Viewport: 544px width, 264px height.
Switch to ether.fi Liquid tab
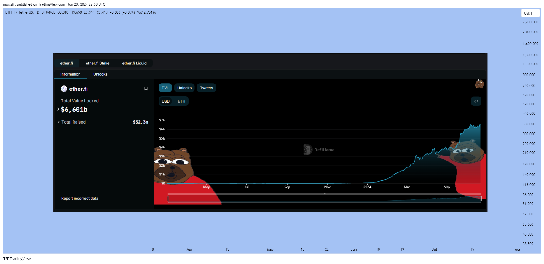click(x=134, y=63)
